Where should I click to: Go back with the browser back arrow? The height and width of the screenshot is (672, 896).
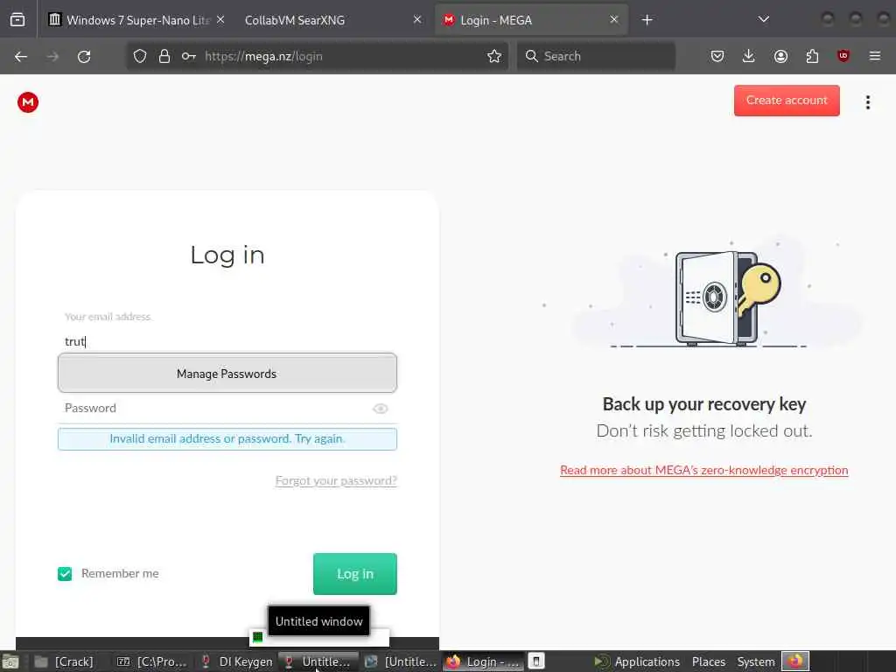pyautogui.click(x=21, y=56)
